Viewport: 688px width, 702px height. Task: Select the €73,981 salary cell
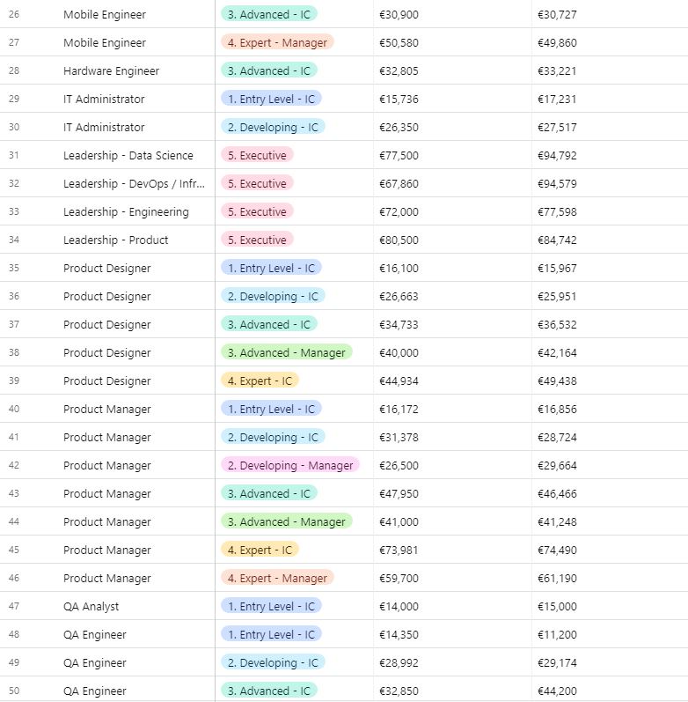tap(399, 551)
